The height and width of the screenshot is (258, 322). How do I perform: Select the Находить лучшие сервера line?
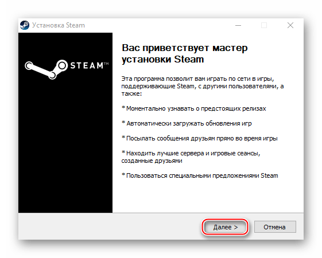tap(191, 157)
